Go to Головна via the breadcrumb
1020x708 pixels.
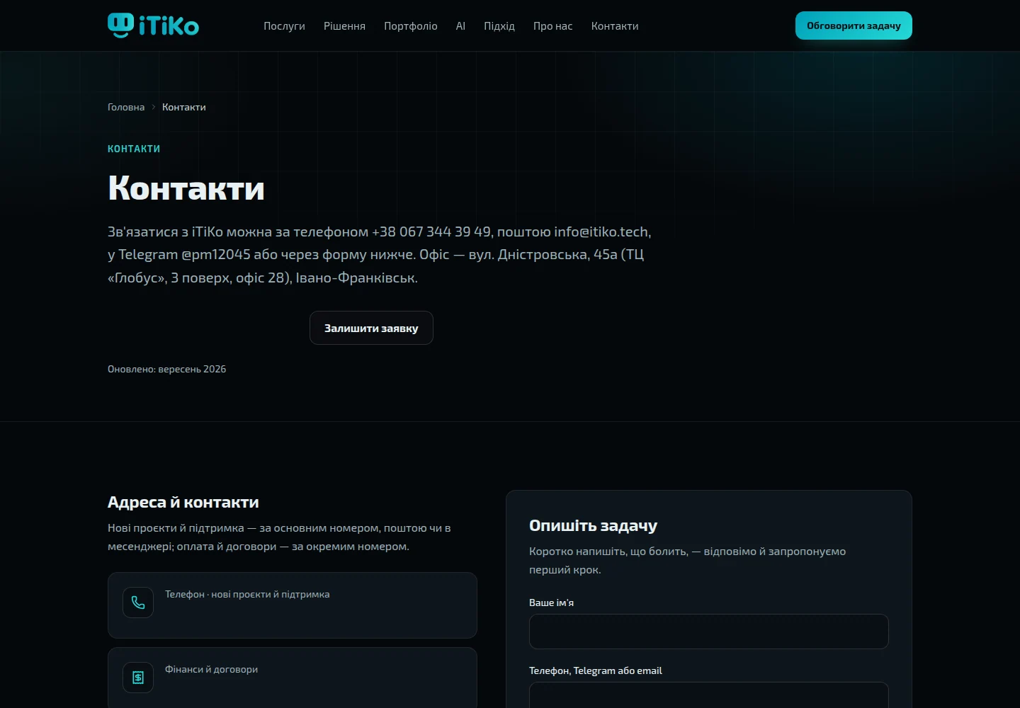pos(126,107)
